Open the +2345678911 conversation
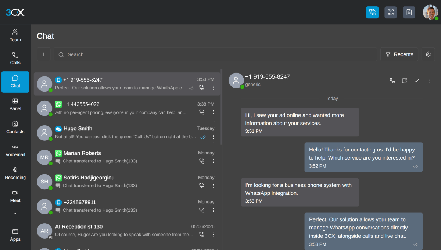Viewport: 441px width, 250px height. [127, 206]
